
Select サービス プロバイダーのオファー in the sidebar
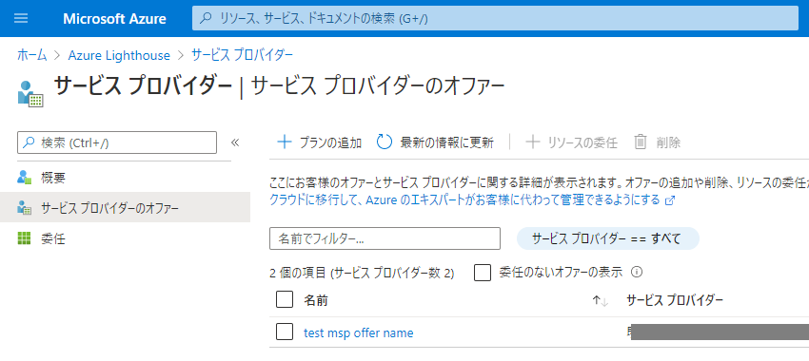click(x=125, y=208)
